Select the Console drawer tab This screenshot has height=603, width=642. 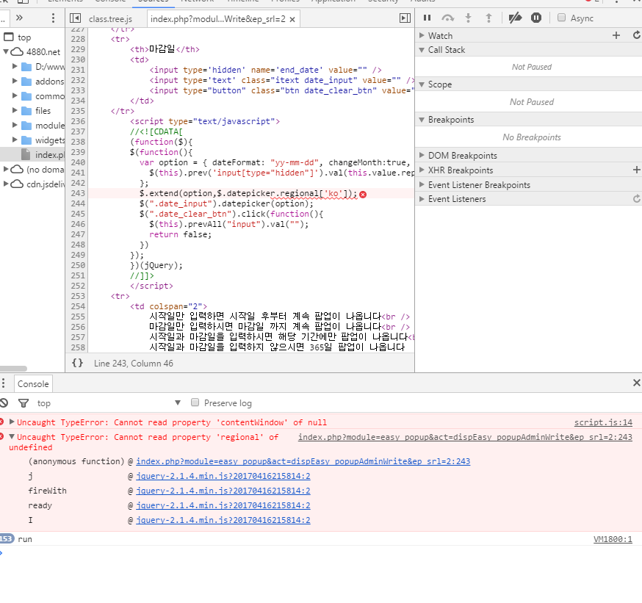click(33, 383)
